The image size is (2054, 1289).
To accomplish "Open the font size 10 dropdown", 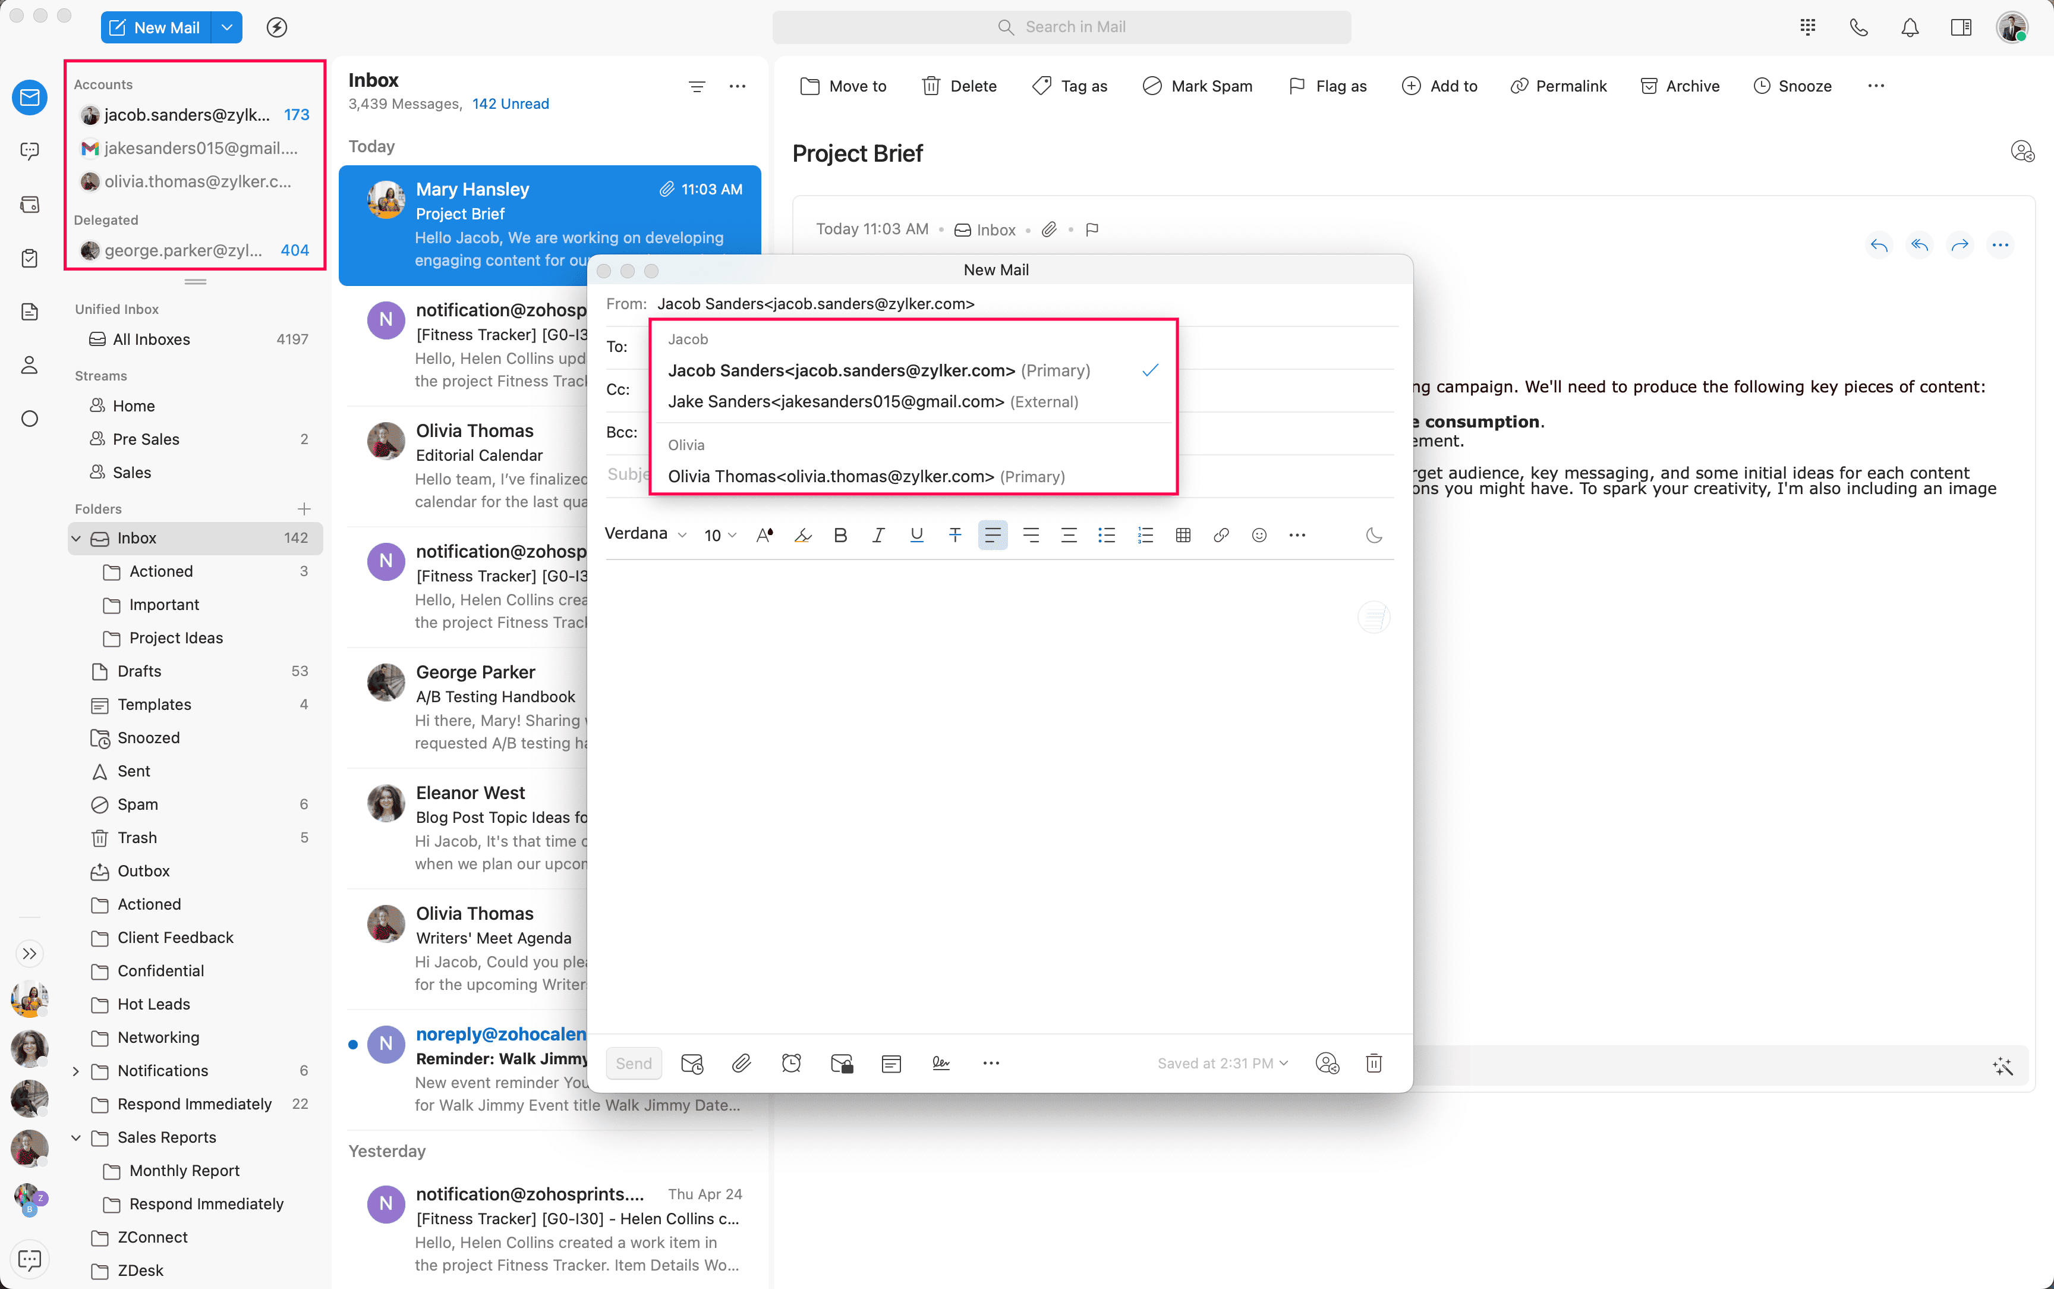I will tap(719, 535).
